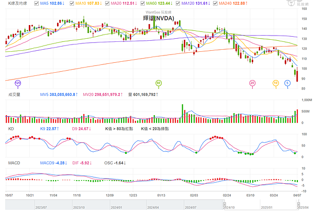Click the OSC -1.64 value

(115, 163)
